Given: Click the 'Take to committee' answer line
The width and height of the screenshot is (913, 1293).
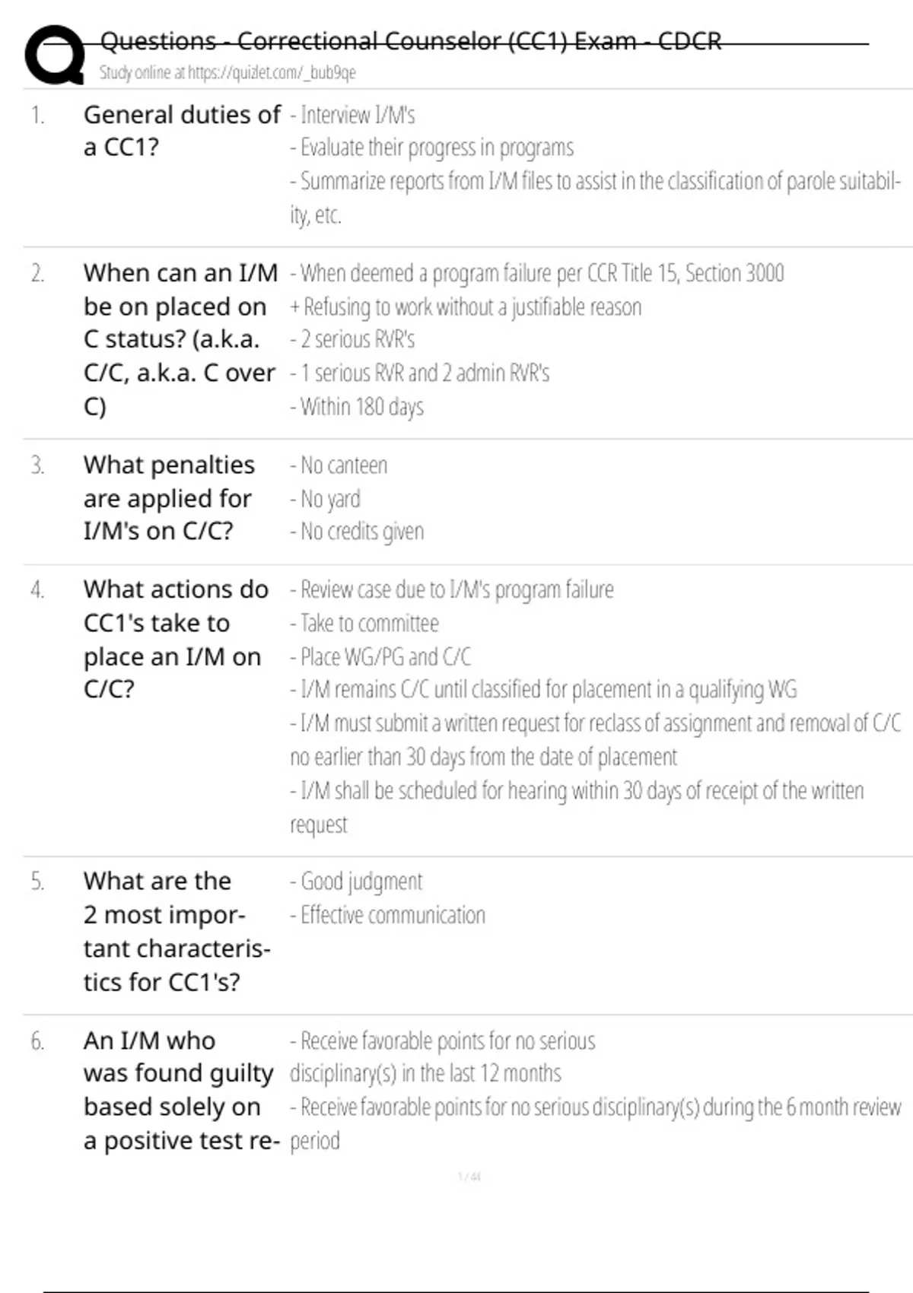Looking at the screenshot, I should (364, 623).
